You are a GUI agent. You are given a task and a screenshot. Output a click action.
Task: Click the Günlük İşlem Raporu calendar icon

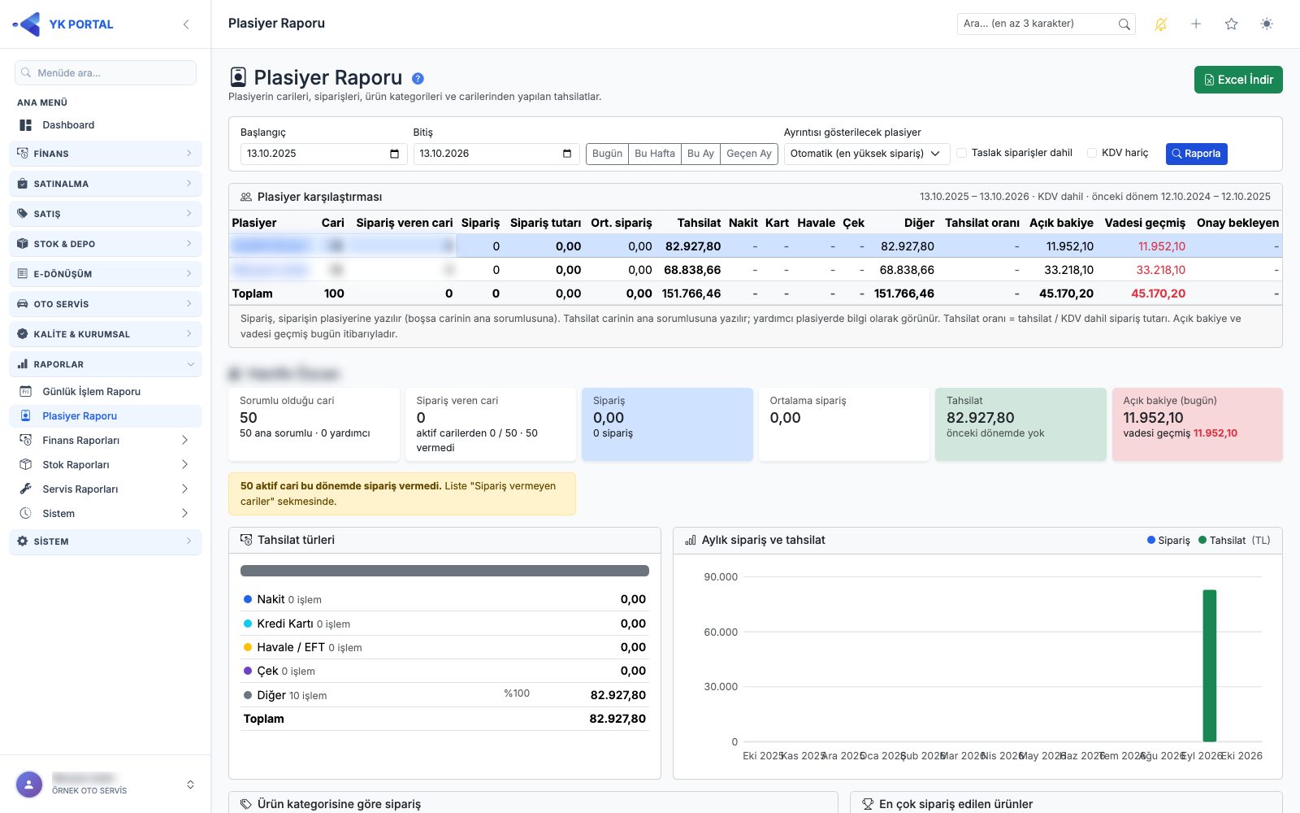(x=26, y=392)
